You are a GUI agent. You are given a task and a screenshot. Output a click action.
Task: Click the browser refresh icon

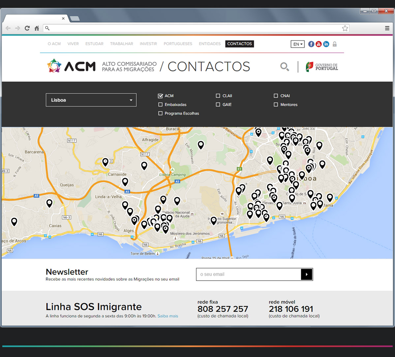click(x=27, y=28)
